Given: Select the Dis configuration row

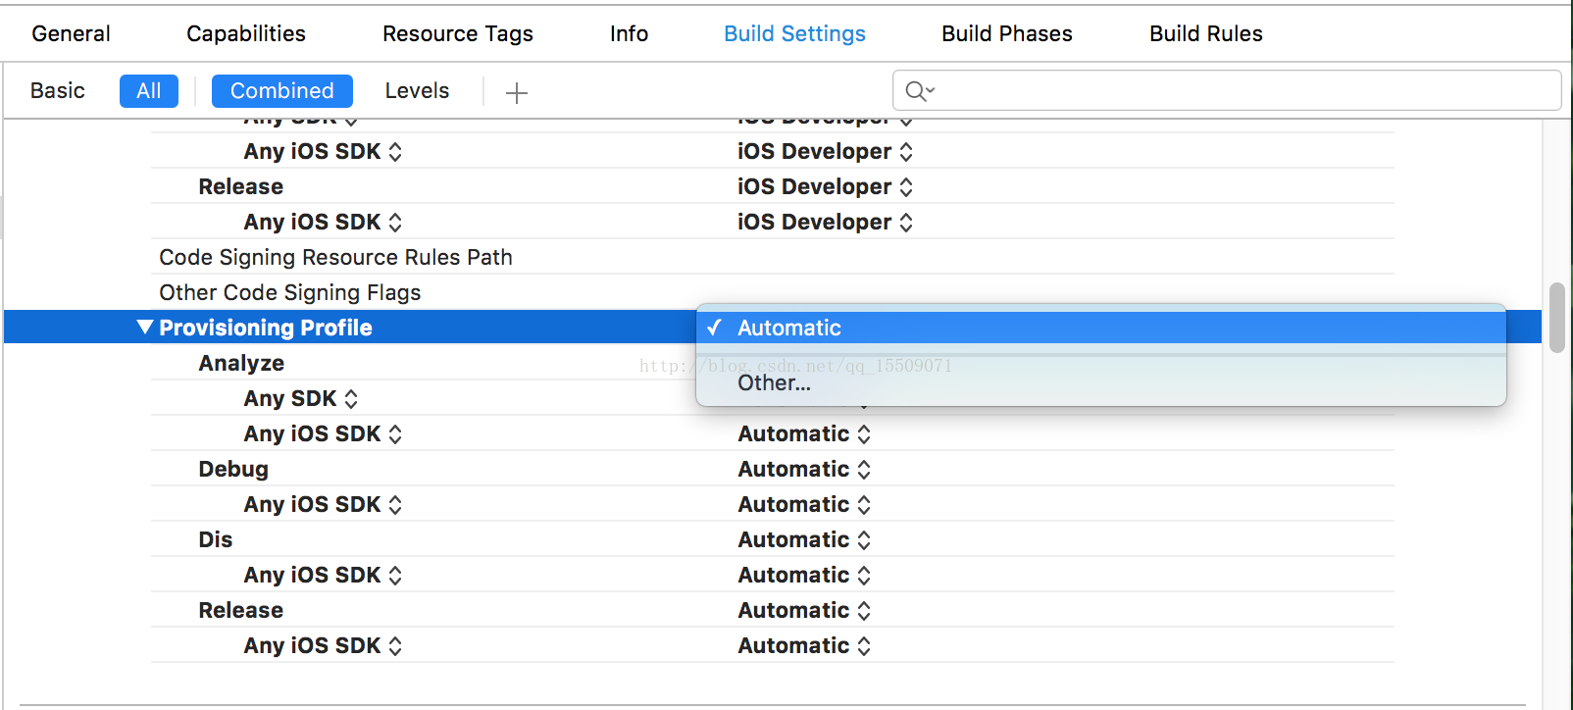Looking at the screenshot, I should (773, 539).
